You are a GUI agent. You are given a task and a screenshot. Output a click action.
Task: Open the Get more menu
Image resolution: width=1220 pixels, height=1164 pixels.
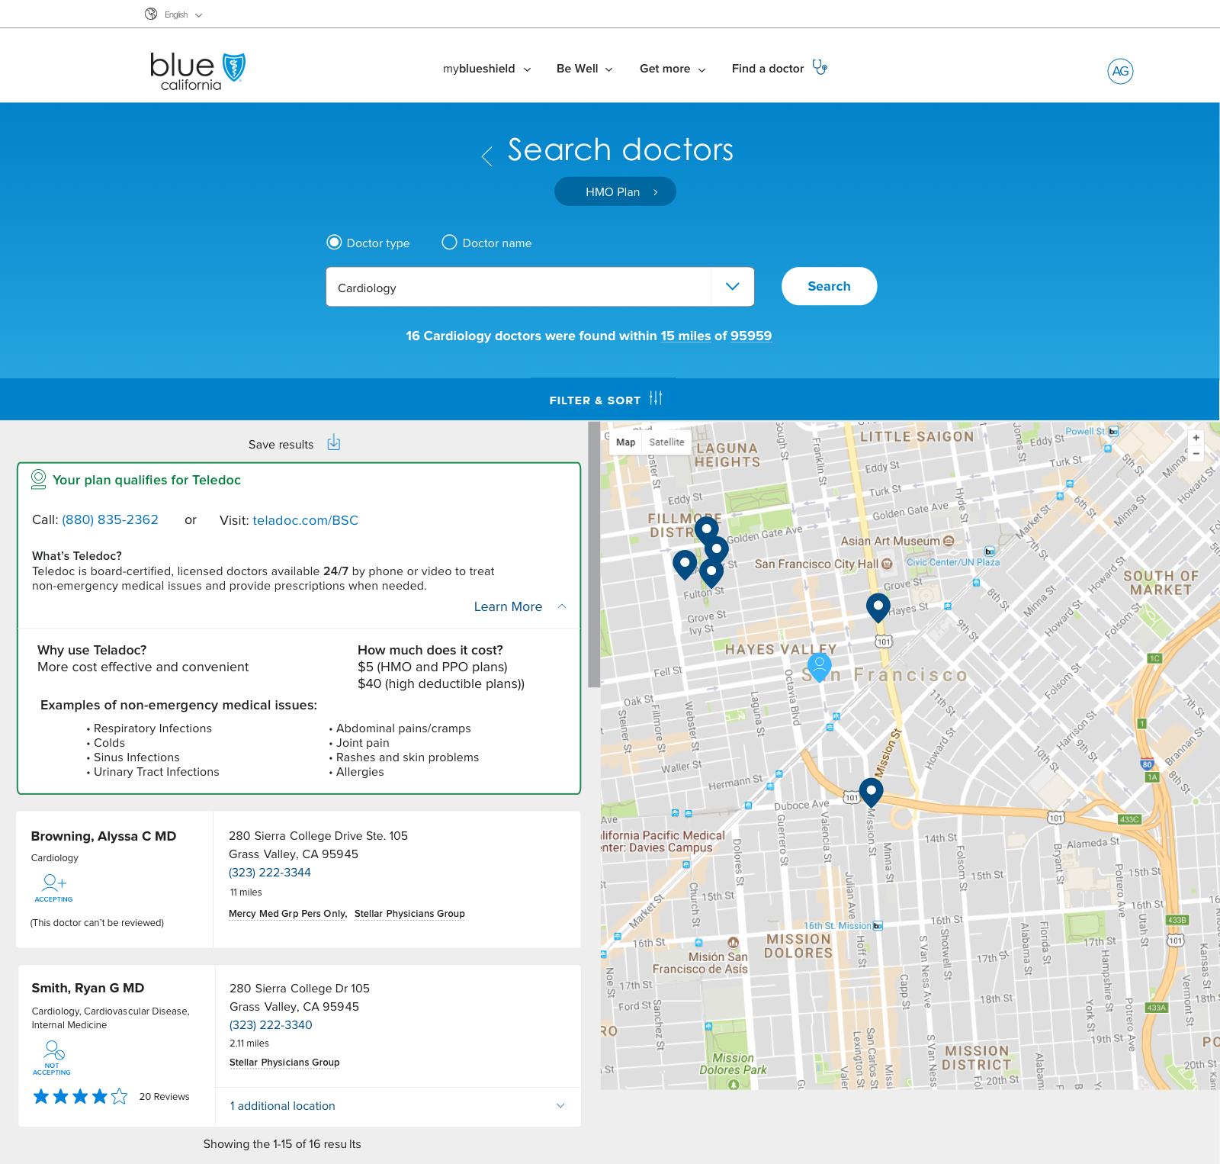click(673, 69)
